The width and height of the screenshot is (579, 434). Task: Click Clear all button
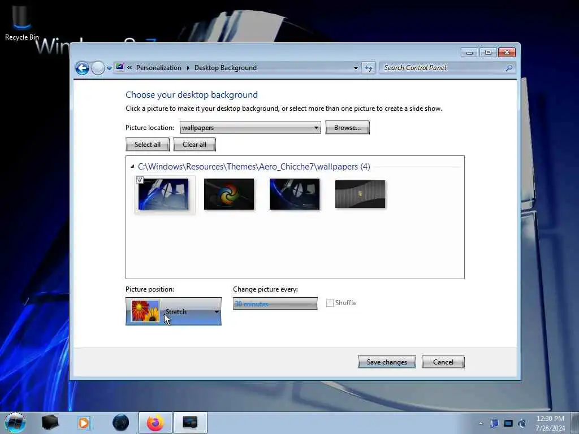point(195,145)
